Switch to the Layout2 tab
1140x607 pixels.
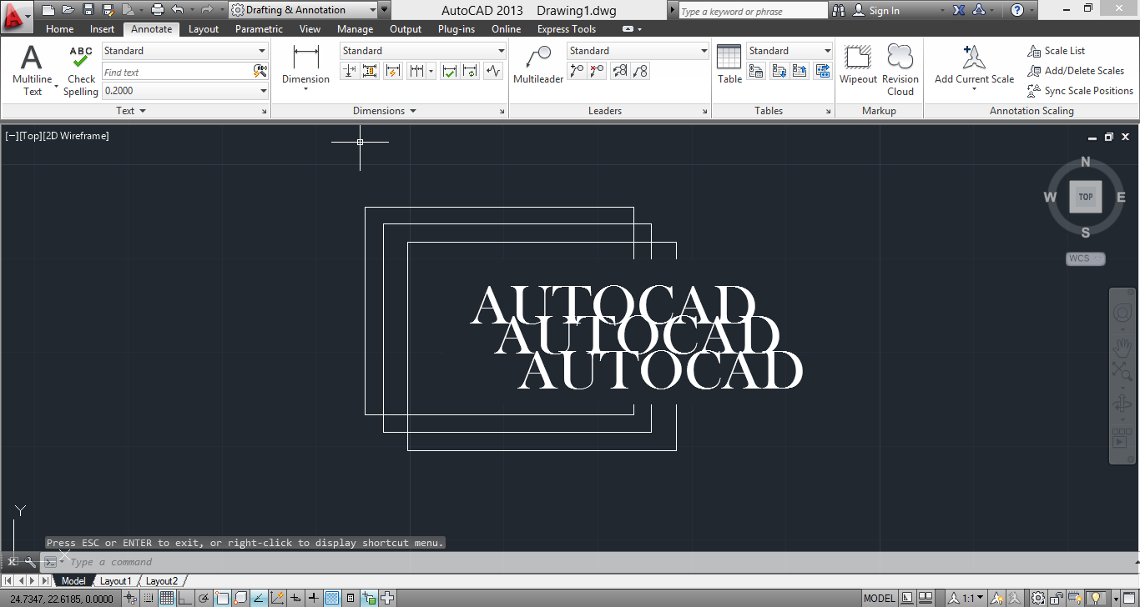tap(162, 581)
